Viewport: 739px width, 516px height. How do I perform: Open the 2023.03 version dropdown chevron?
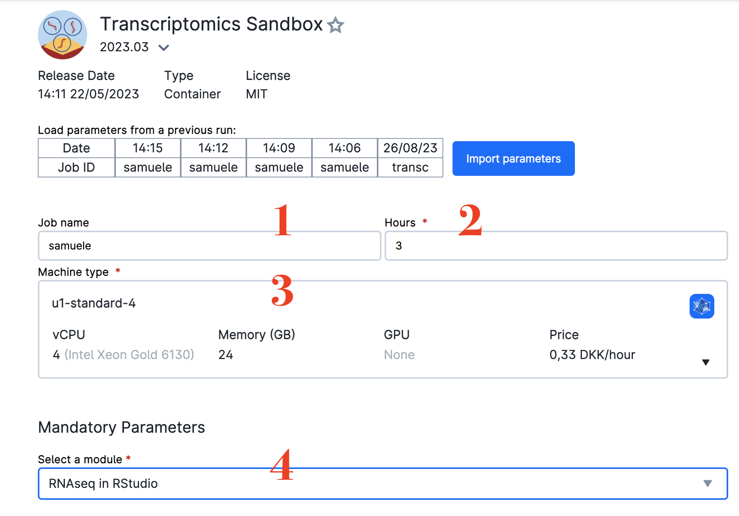point(164,47)
